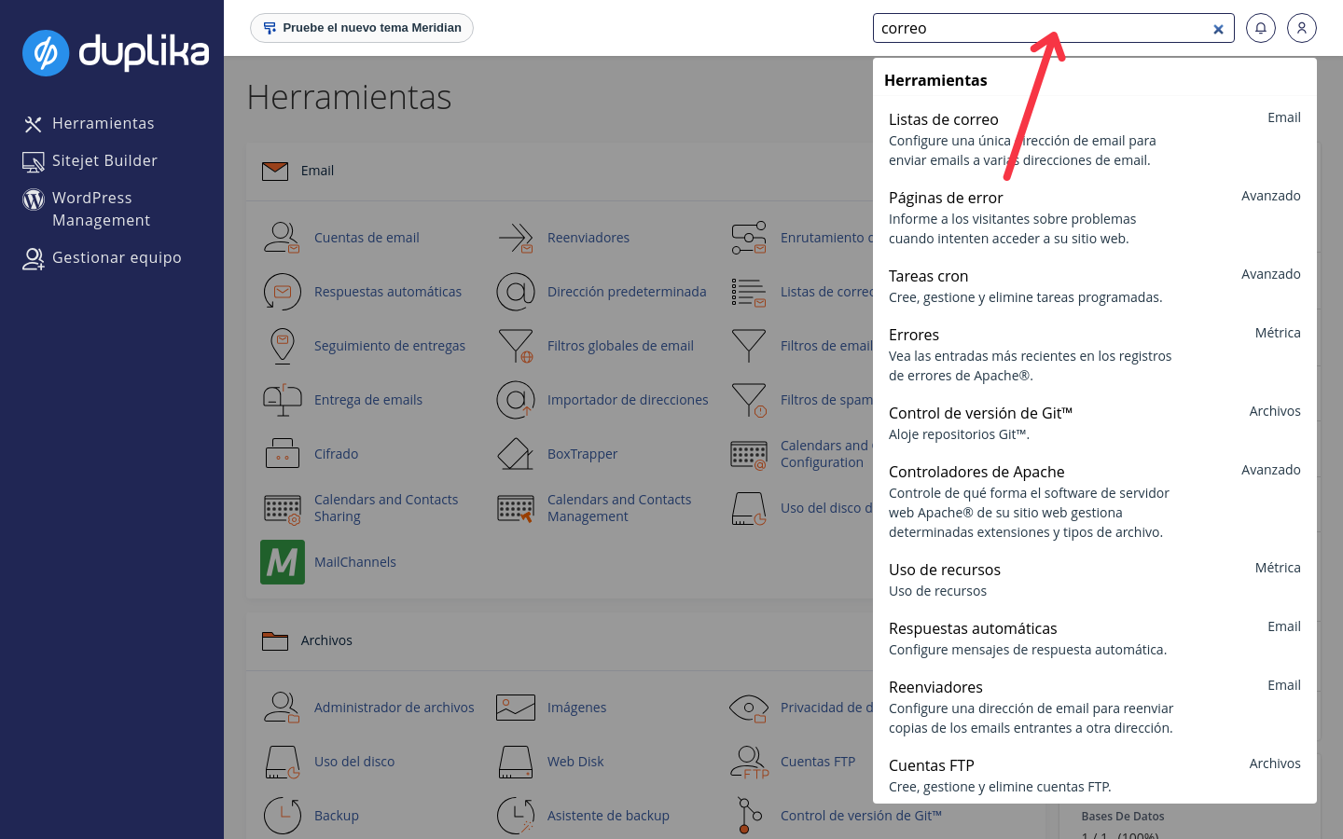The height and width of the screenshot is (839, 1343).
Task: Clear the search field with the X
Action: coord(1218,29)
